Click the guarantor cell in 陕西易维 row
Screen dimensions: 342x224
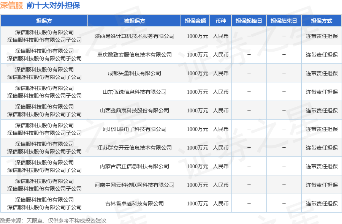click(x=44, y=36)
